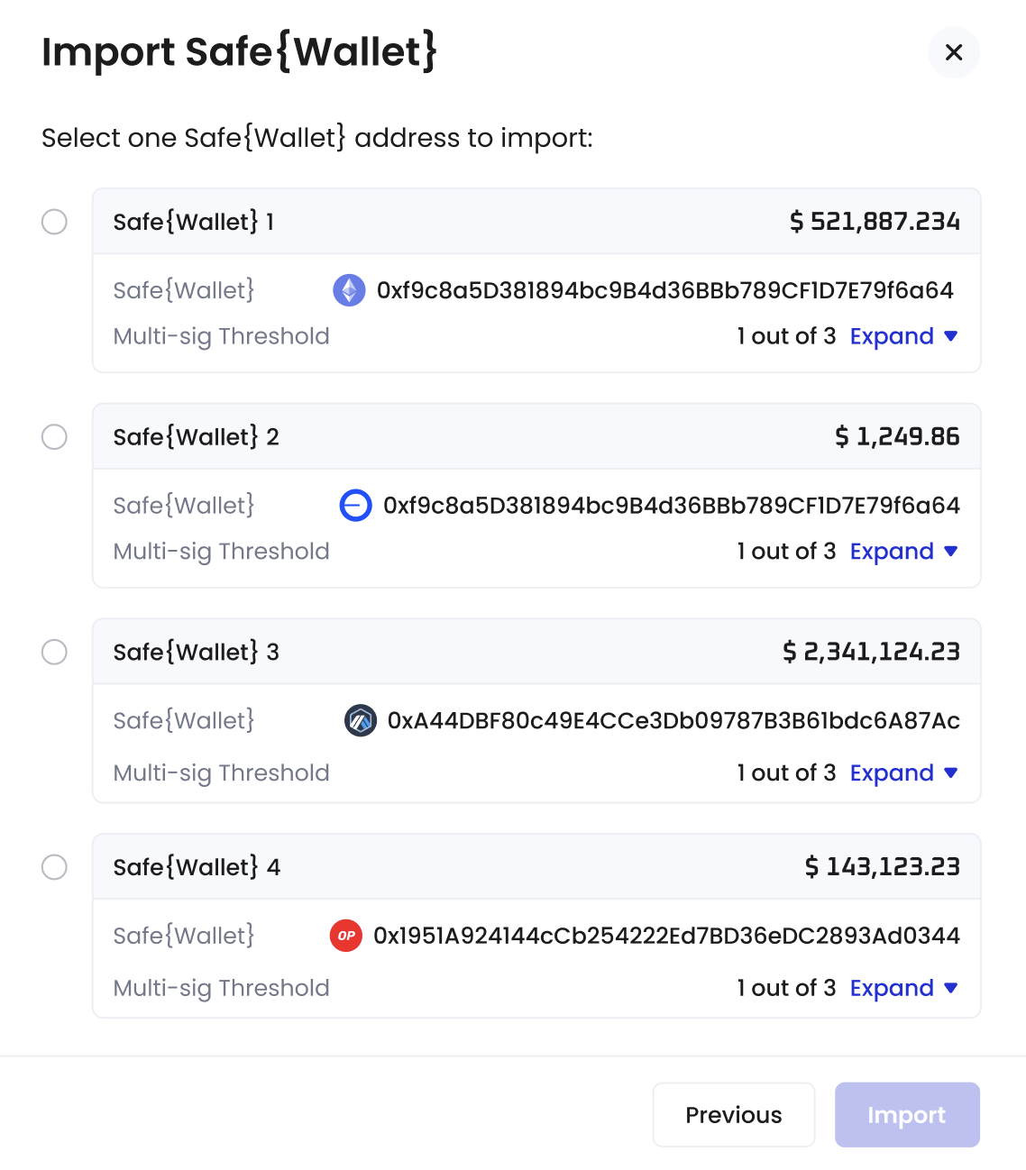Click the Safe{Wallet} 1 header row
Screen dimensions: 1026x1170
[x=536, y=222]
